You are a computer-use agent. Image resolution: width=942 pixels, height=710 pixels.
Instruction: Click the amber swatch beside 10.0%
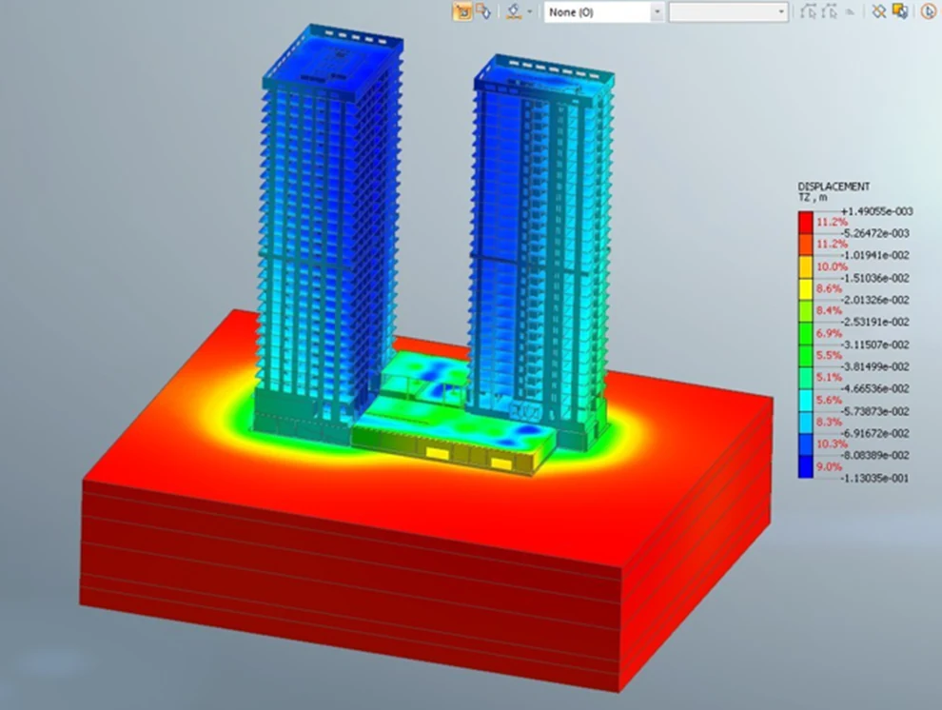(x=806, y=266)
